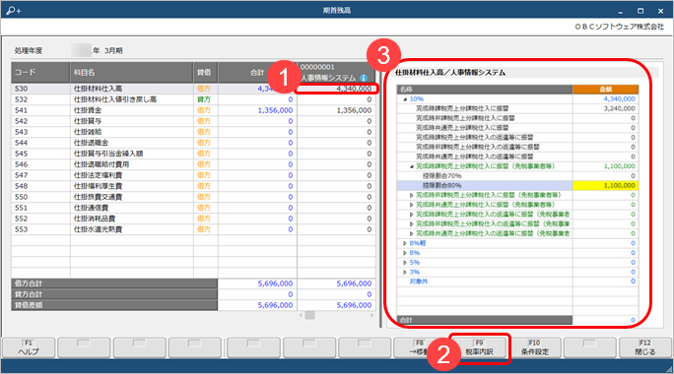Expand the 3% tax rate node
Screen dimensions: 674x374
pos(405,273)
